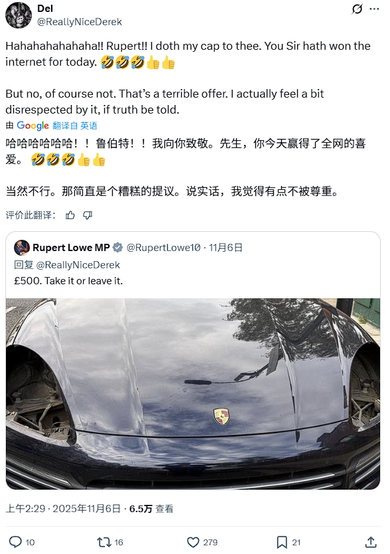Click the Grok icon at top right
Viewport: 390px width, 554px height.
357,9
